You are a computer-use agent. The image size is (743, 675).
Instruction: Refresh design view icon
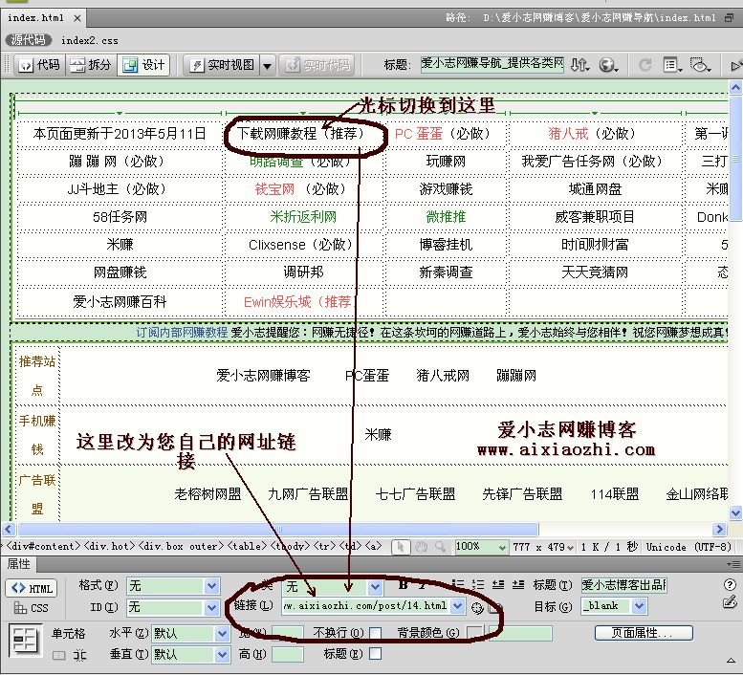[645, 65]
